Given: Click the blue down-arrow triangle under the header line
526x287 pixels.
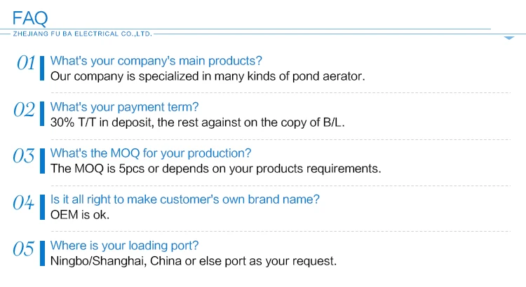Looking at the screenshot, I should 510,39.
